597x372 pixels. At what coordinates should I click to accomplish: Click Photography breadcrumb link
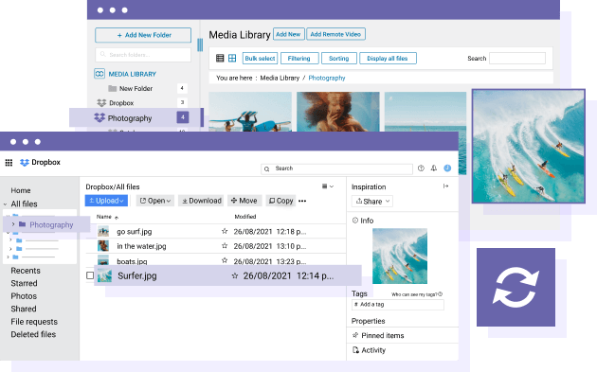tap(327, 78)
